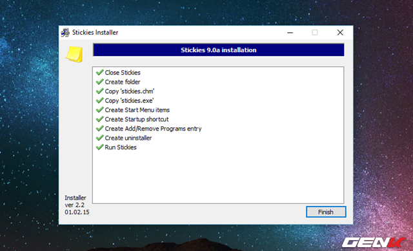Click the Finish button

[x=326, y=212]
